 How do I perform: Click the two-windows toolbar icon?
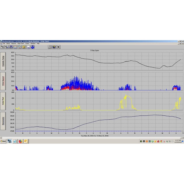point(20,47)
